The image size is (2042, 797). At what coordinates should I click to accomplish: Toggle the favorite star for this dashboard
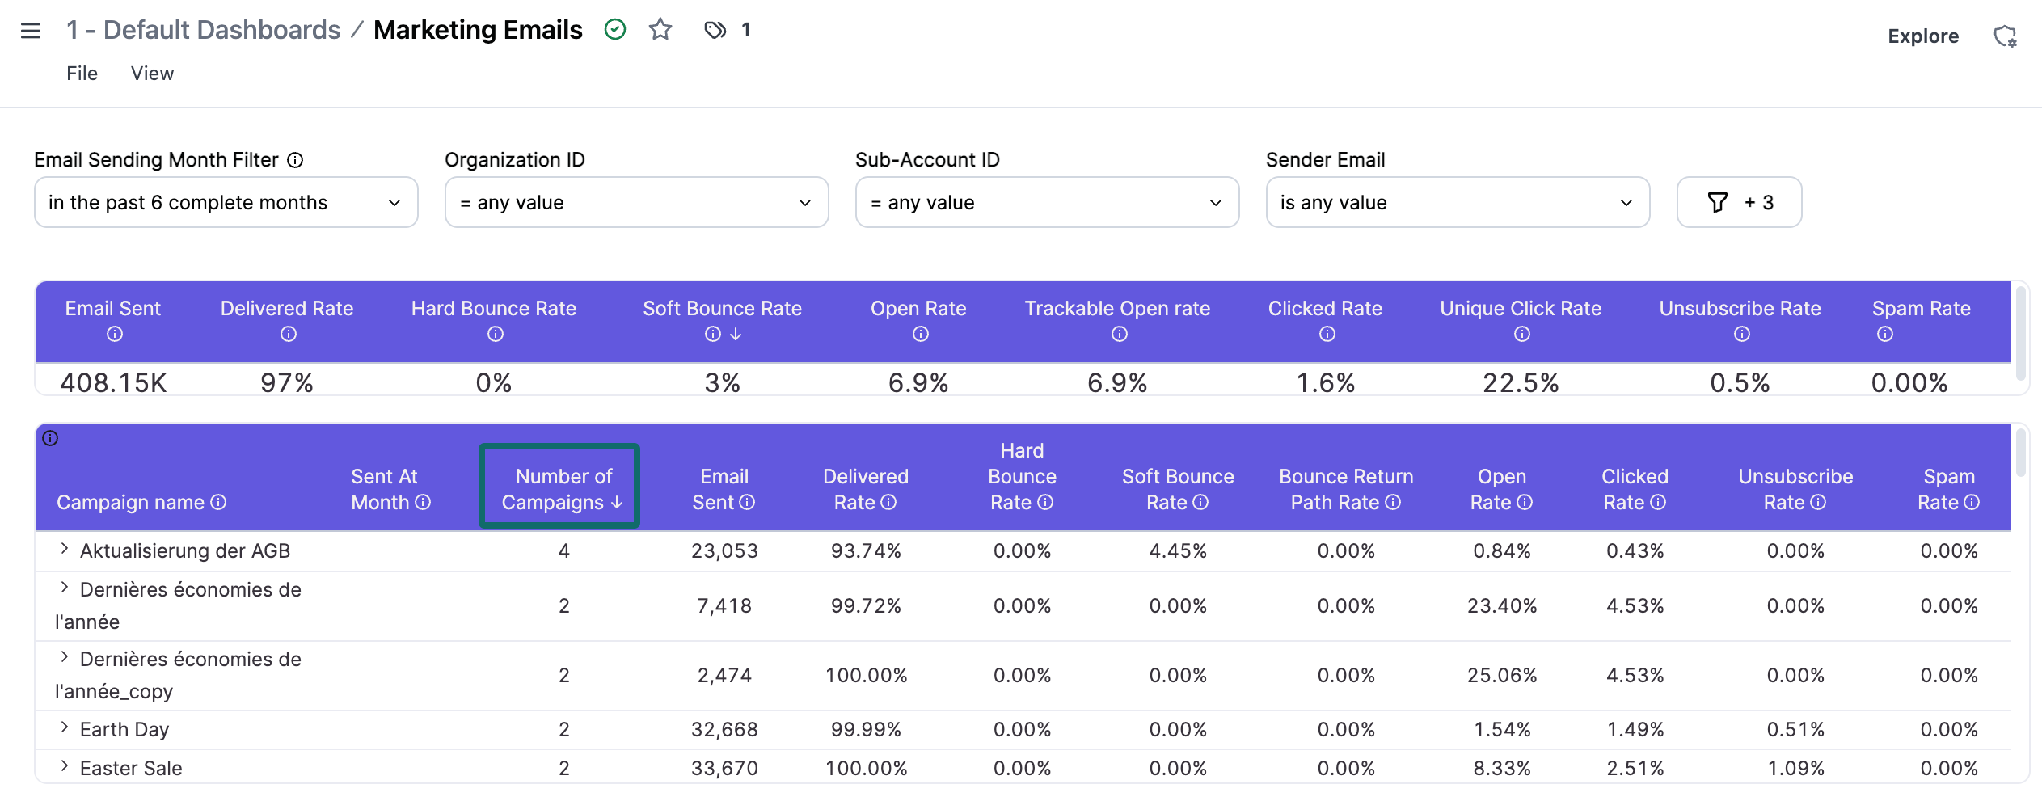(x=660, y=29)
